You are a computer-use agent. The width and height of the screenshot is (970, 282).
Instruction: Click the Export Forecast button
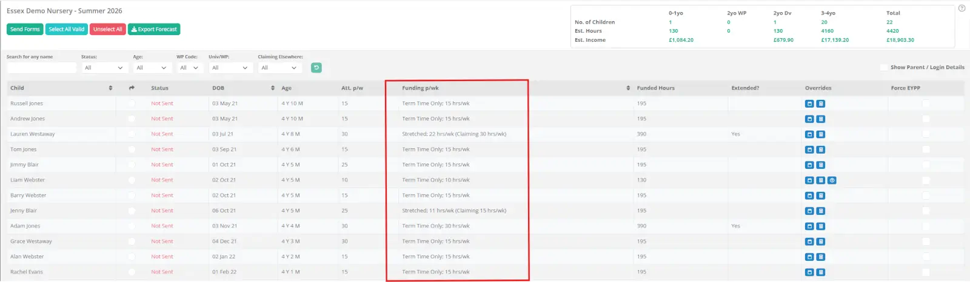pyautogui.click(x=154, y=29)
